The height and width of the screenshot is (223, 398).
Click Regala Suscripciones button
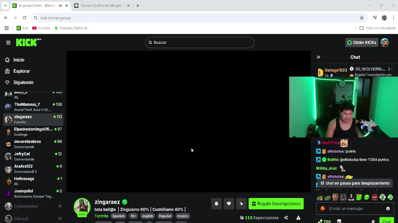coord(276,204)
